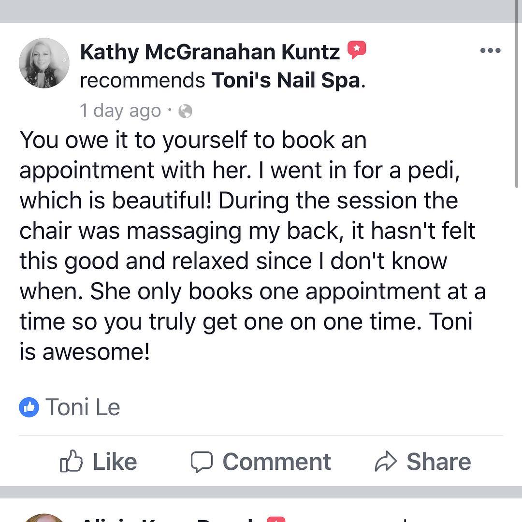Click the Share arrow icon
Viewport: 522px width, 522px height.
pyautogui.click(x=386, y=462)
